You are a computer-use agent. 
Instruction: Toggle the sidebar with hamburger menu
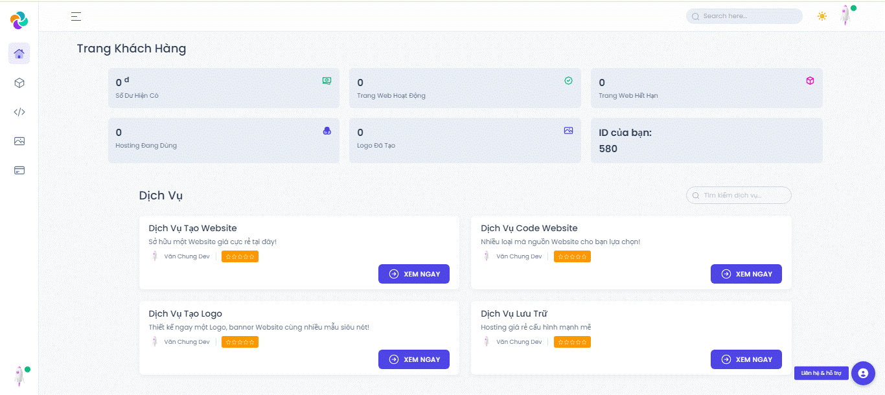coord(76,16)
